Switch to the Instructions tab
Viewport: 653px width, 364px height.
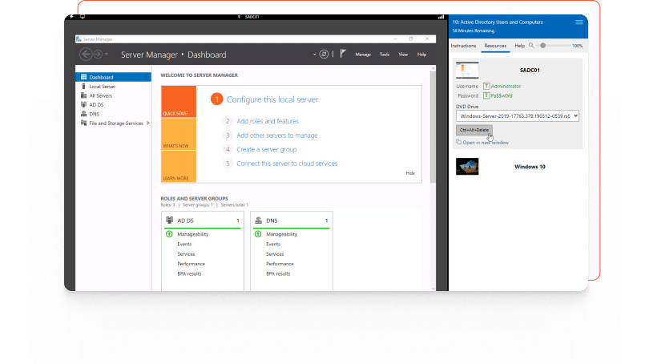coord(463,46)
